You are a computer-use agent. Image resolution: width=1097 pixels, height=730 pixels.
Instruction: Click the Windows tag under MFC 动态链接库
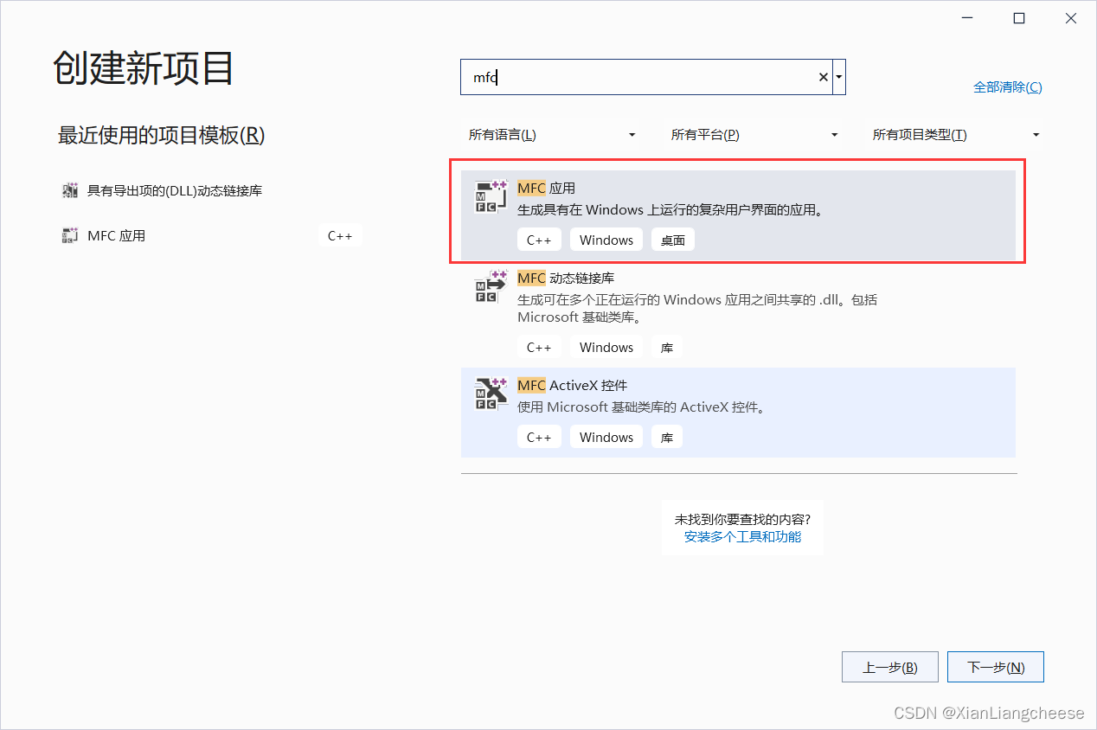(606, 347)
